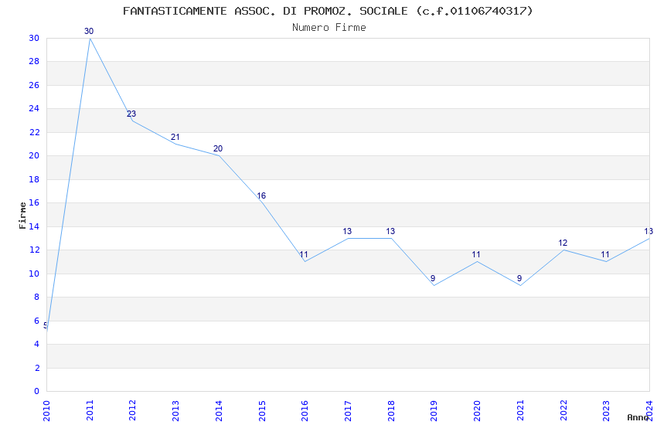Select the data label 13 for 2018

(x=390, y=231)
